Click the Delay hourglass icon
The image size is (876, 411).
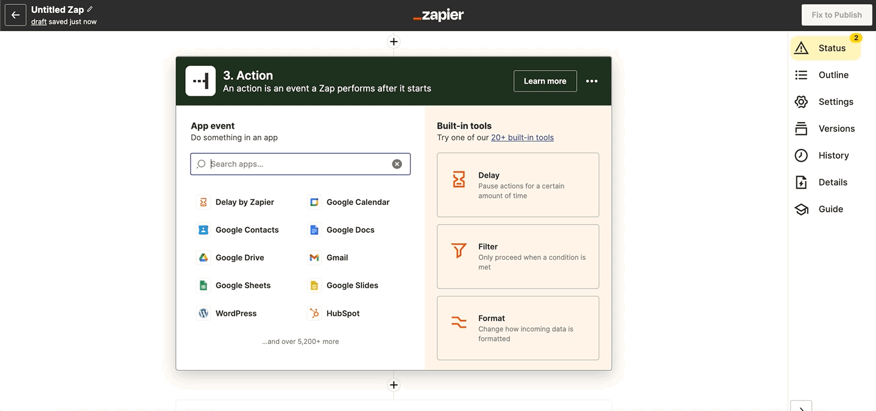point(459,179)
